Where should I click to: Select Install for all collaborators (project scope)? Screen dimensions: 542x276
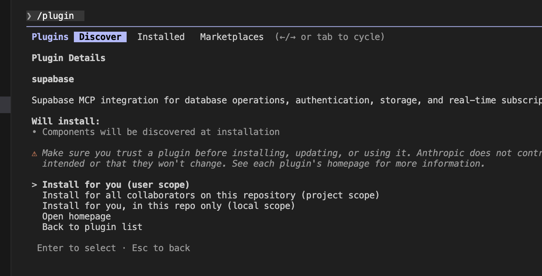(x=210, y=195)
